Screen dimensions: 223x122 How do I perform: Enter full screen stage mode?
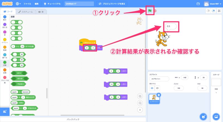219,11
